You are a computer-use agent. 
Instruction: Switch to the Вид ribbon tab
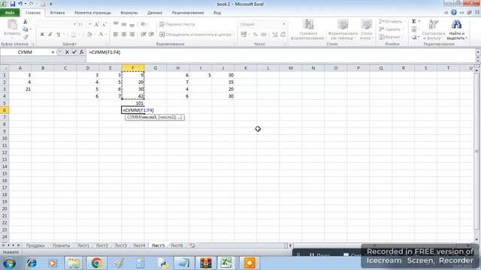tap(217, 13)
